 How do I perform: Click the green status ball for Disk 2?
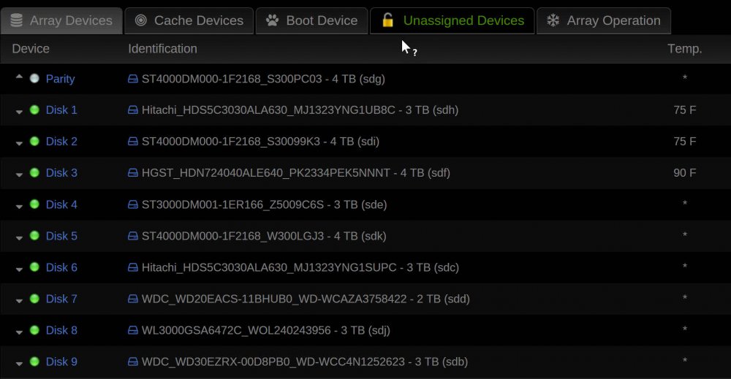34,141
